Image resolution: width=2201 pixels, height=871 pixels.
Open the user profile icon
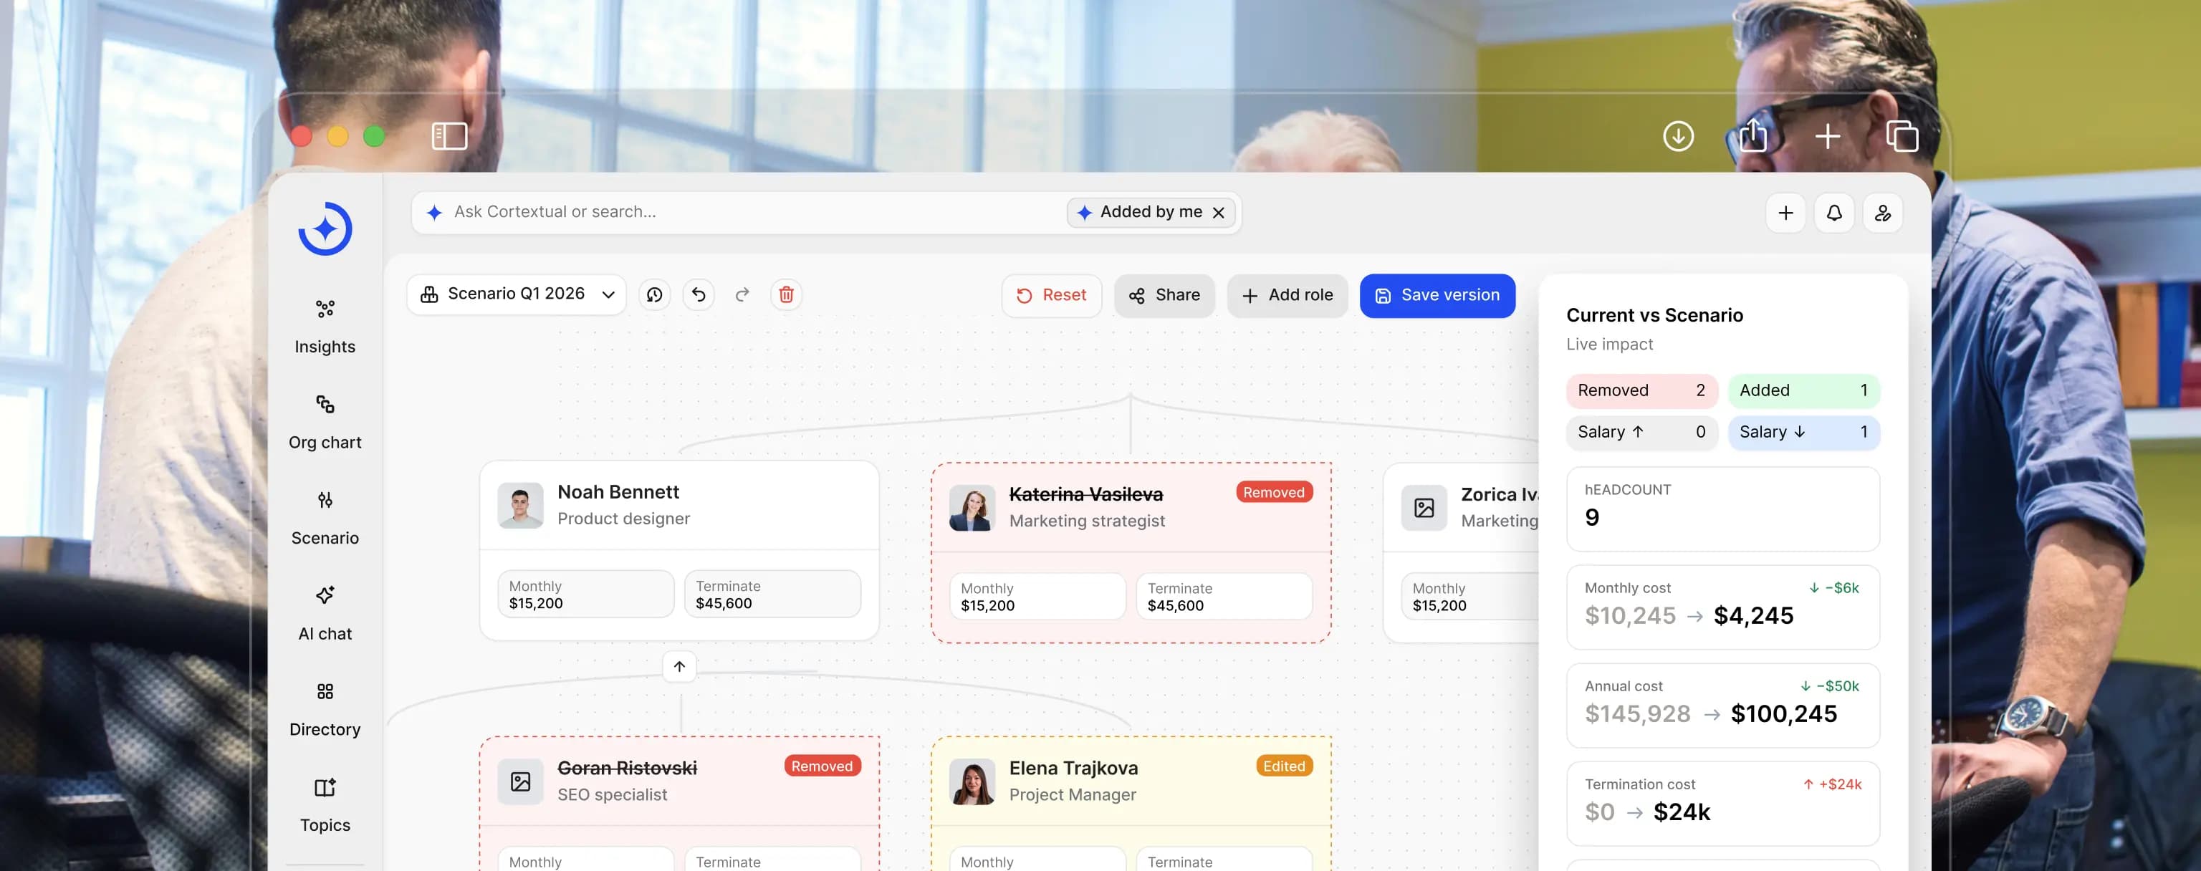click(1883, 213)
